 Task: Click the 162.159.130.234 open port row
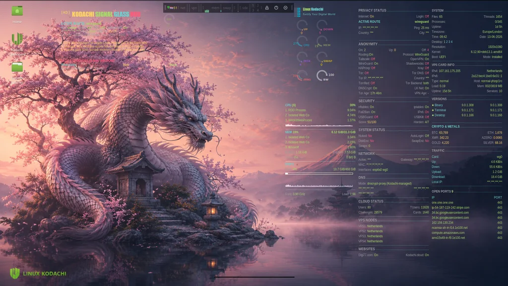[467, 222]
